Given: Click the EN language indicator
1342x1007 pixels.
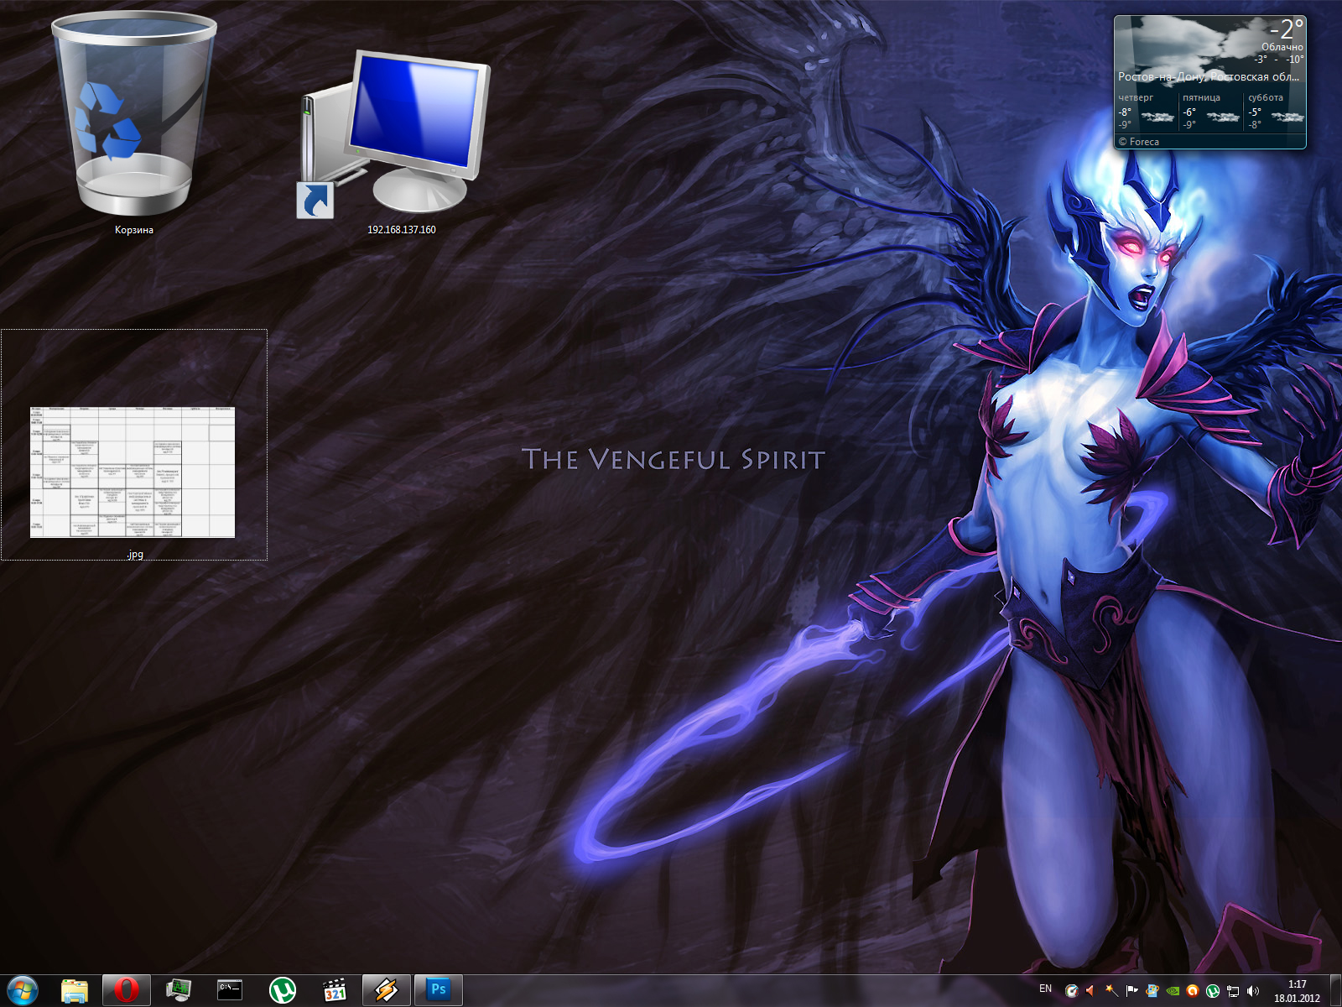Looking at the screenshot, I should 1045,989.
